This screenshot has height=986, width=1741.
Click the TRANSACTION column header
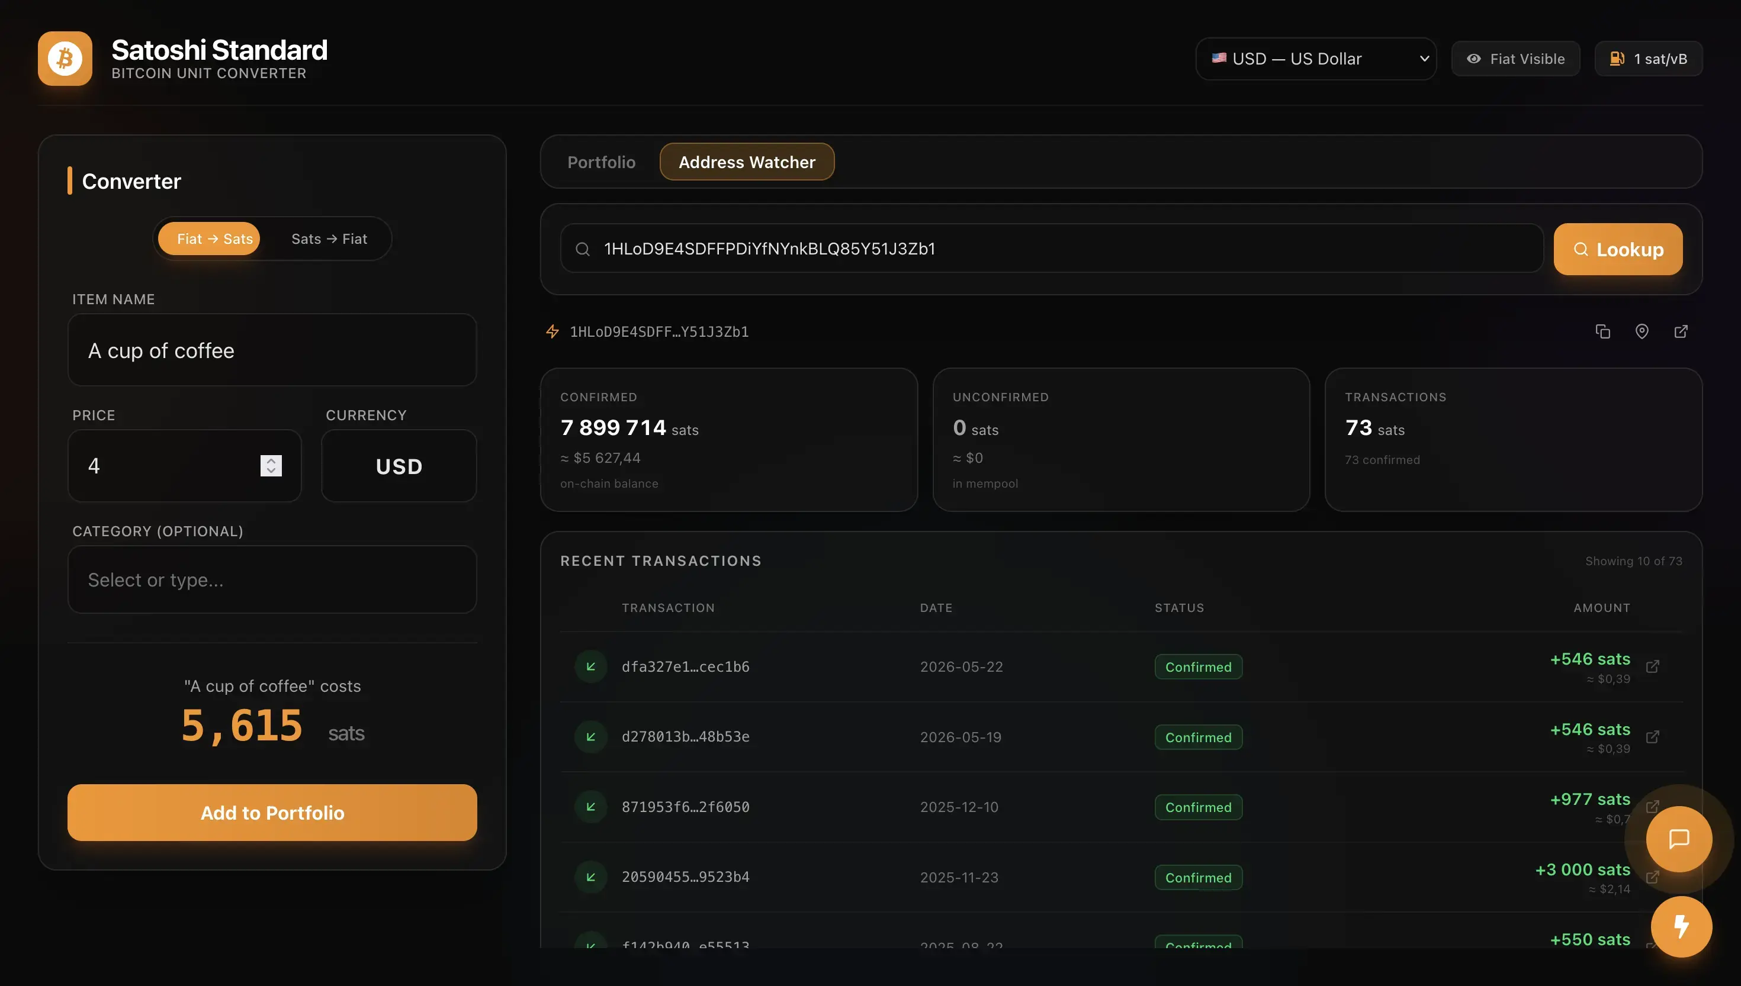(x=668, y=607)
